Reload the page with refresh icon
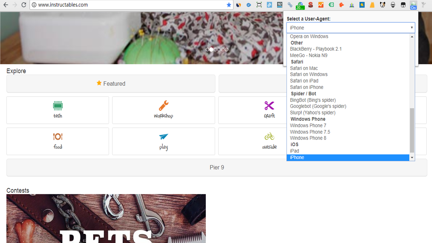Image resolution: width=432 pixels, height=243 pixels. pos(24,5)
